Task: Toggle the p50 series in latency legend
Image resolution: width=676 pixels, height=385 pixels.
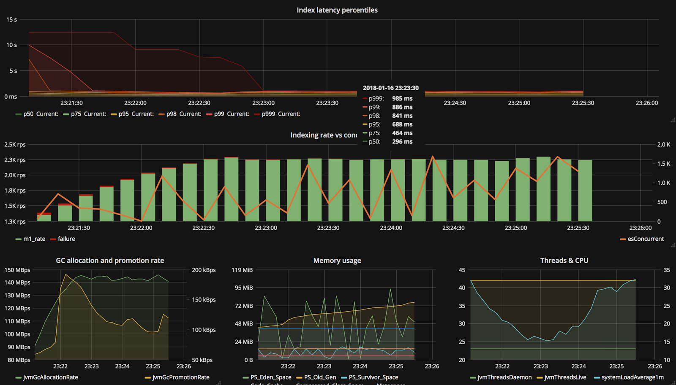Action: pos(28,114)
